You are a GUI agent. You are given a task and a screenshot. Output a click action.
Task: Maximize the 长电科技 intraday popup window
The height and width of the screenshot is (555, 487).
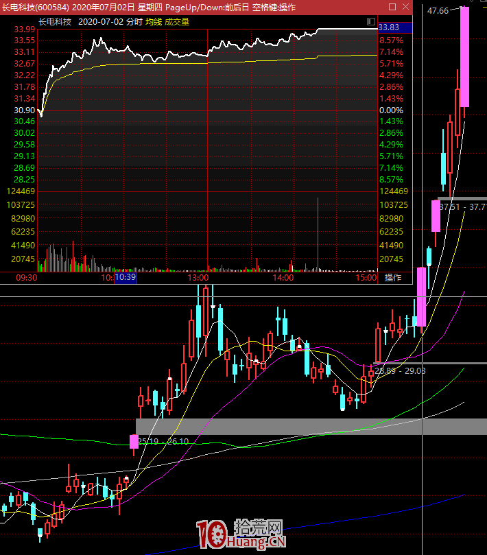392,7
